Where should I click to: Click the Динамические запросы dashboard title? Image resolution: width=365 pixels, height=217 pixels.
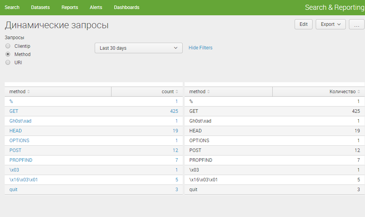click(x=57, y=25)
